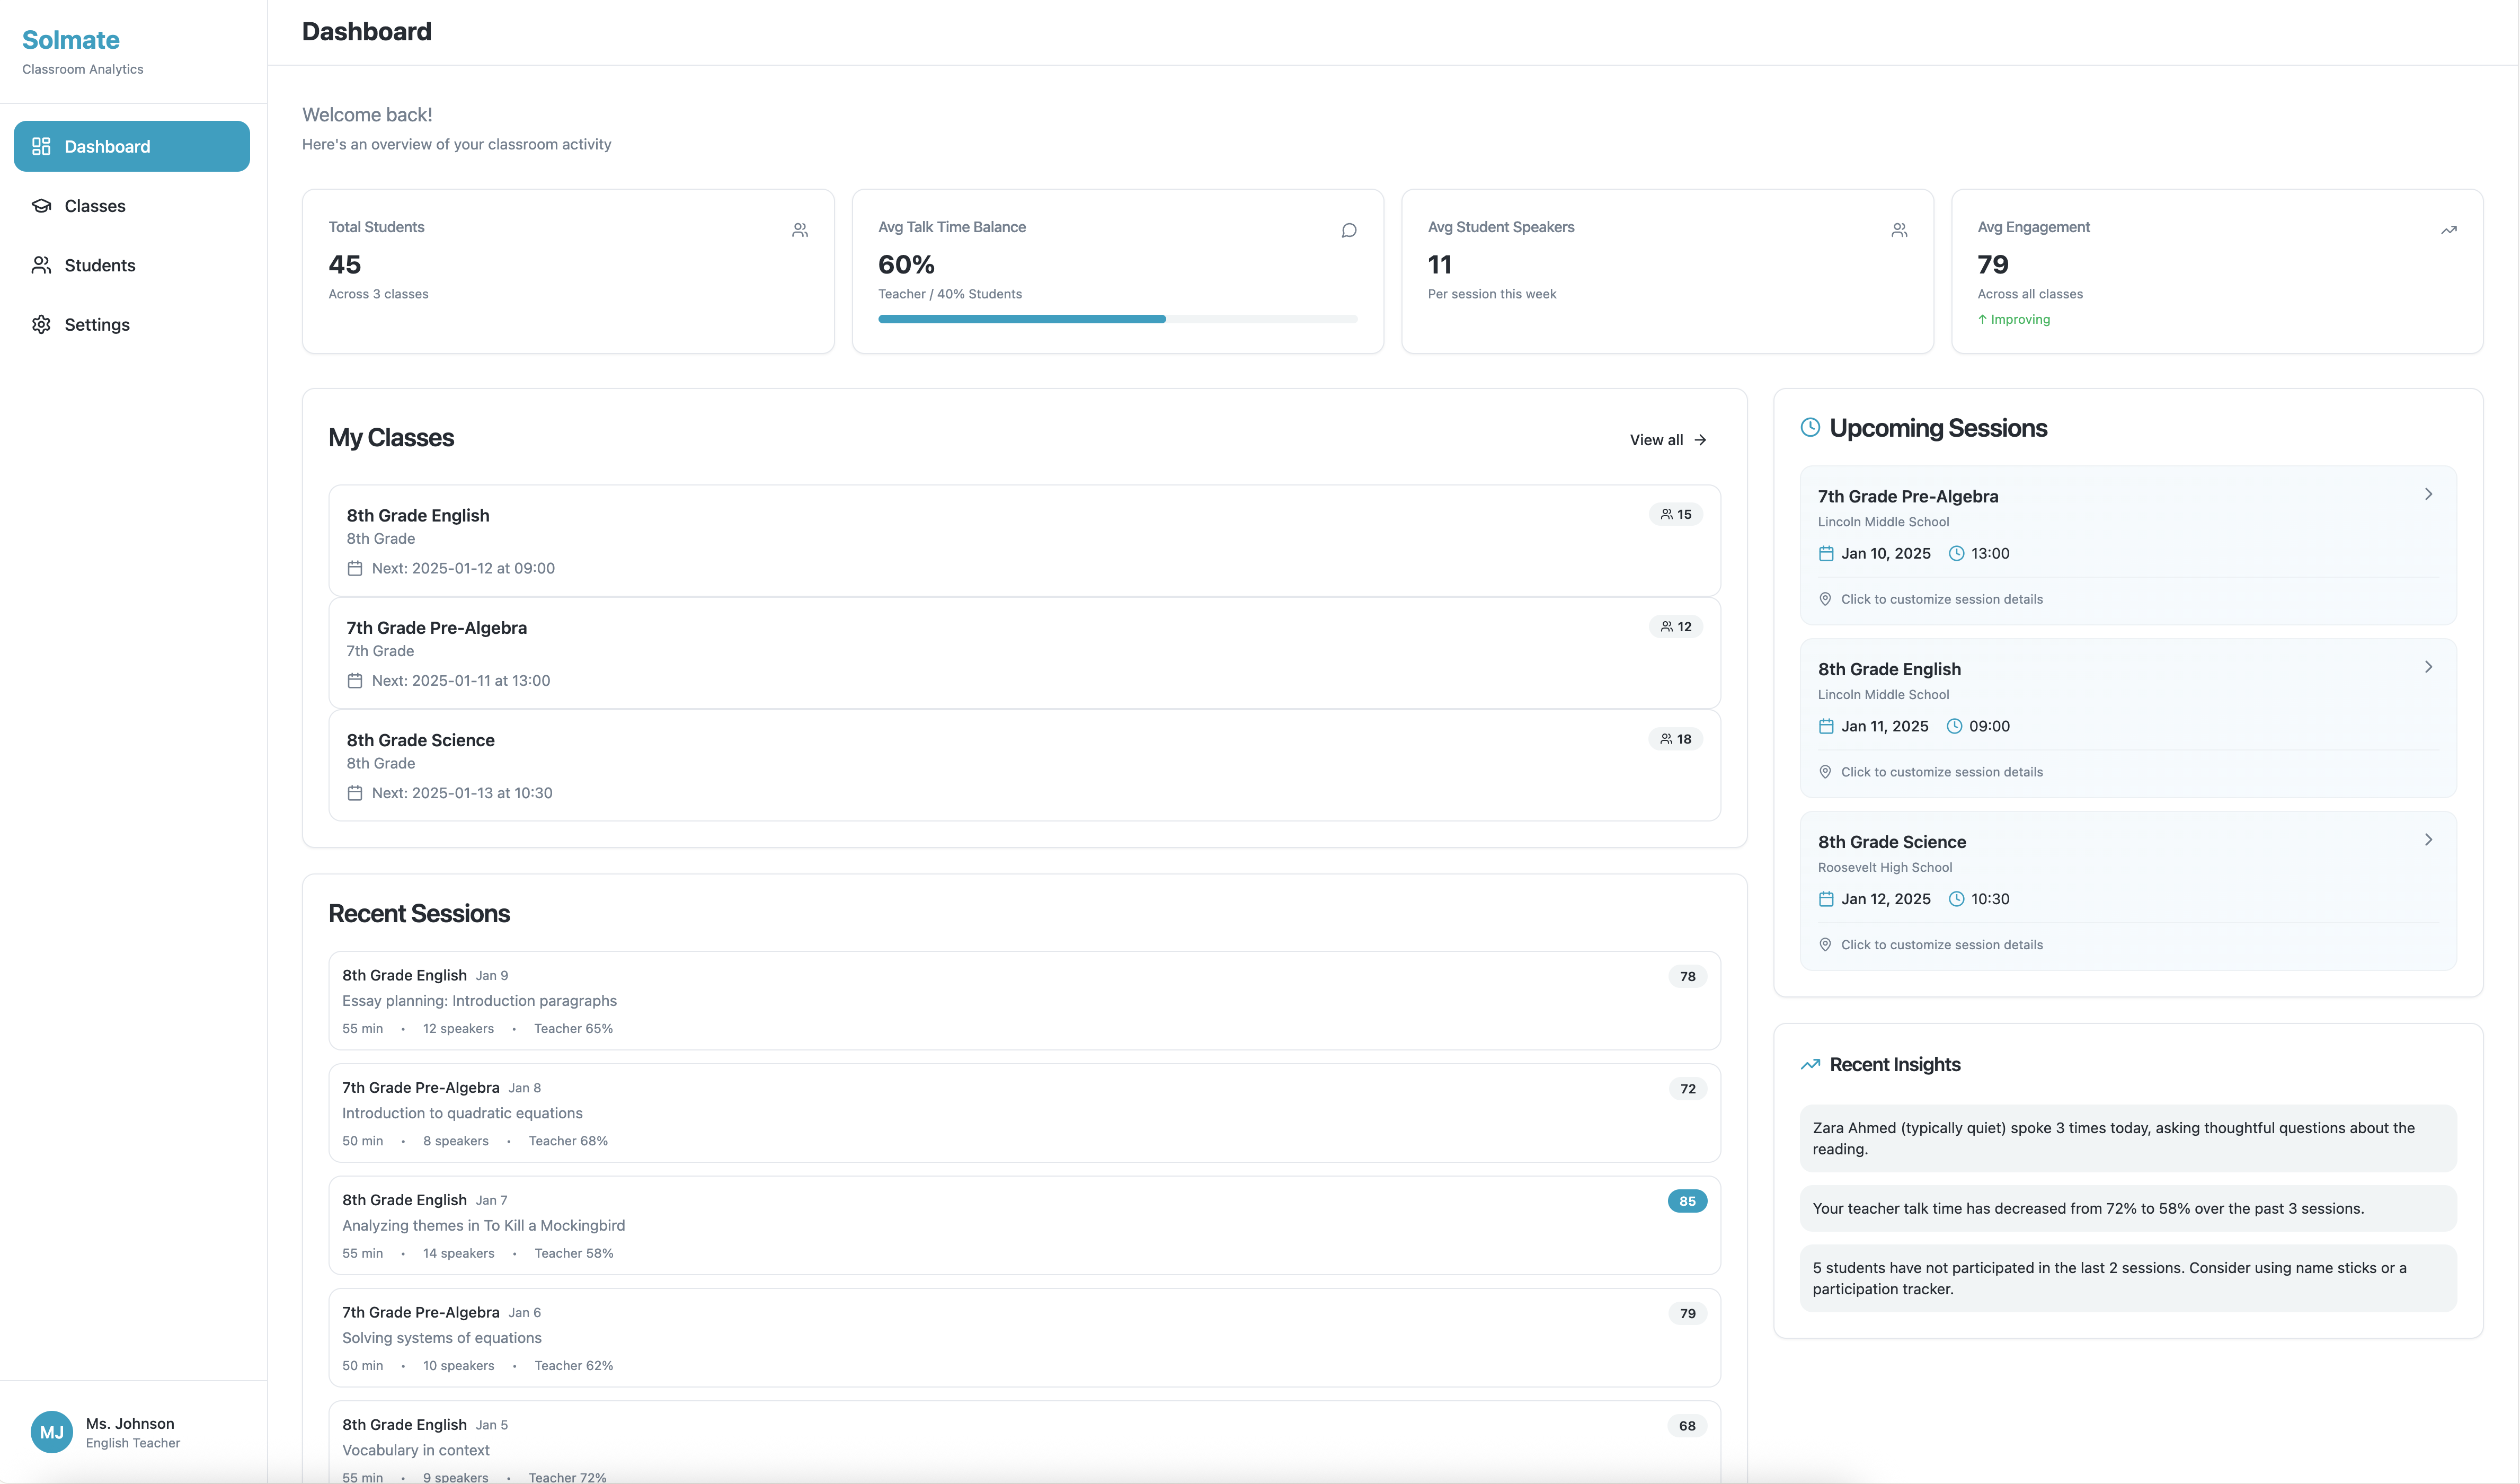Click the 15 students badge on 8th Grade English
This screenshot has height=1484, width=2520.
1676,514
